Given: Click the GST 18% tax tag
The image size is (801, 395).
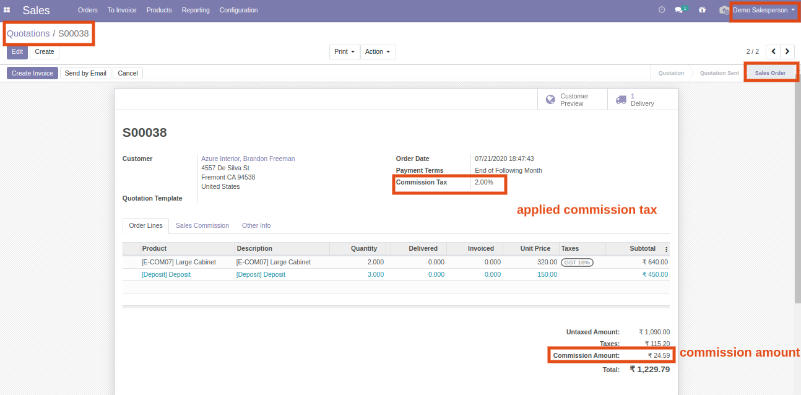Looking at the screenshot, I should click(x=577, y=263).
